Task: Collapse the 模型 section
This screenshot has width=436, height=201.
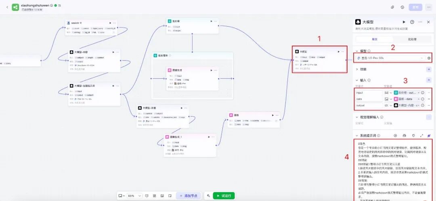Action: (x=357, y=51)
